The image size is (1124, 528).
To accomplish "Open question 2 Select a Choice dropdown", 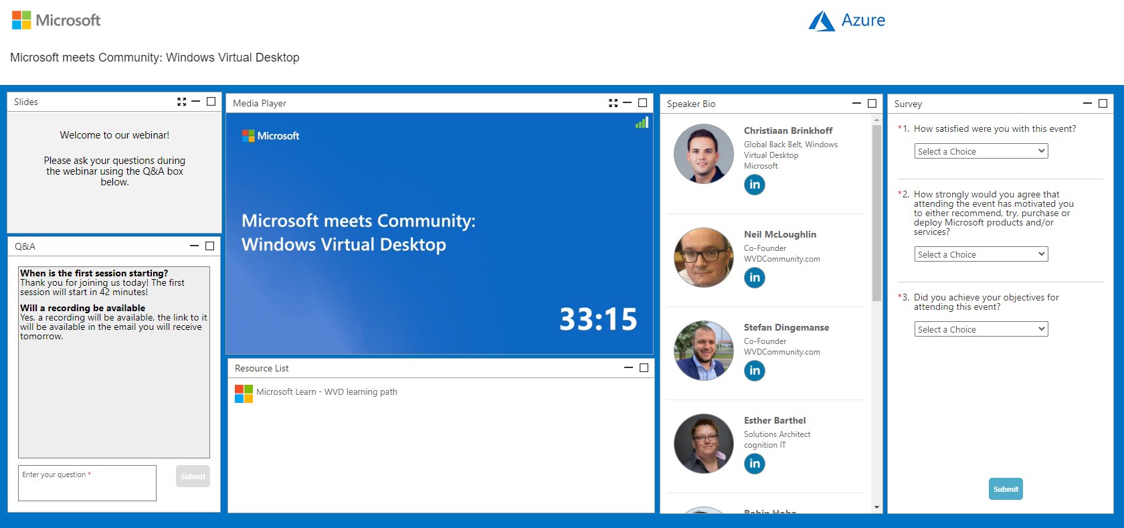I will 981,254.
